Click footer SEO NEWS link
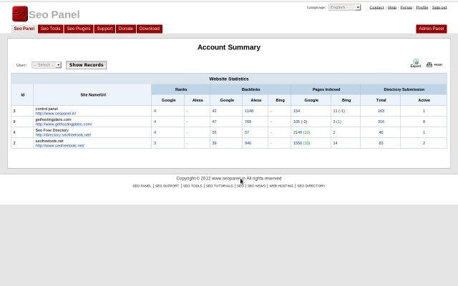This screenshot has width=458, height=286. 256,186
